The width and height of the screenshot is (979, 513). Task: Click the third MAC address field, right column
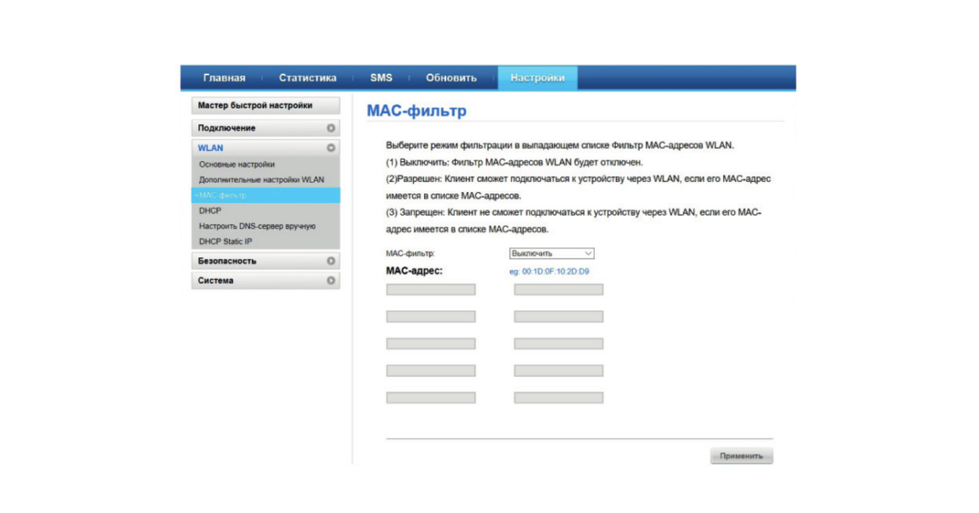[559, 344]
